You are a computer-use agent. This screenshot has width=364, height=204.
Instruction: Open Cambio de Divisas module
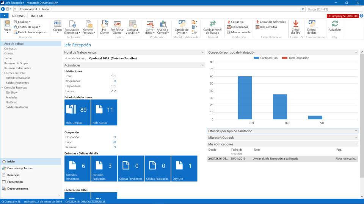[x=182, y=27]
